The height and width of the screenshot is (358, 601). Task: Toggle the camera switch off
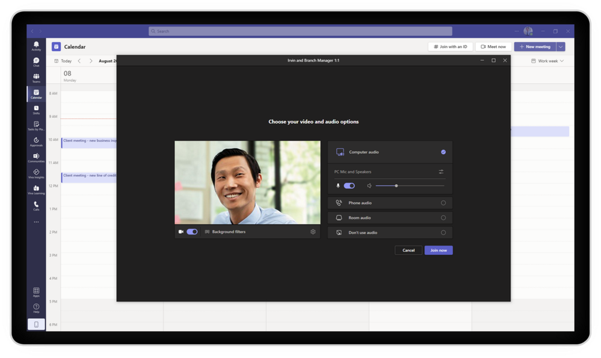[192, 232]
